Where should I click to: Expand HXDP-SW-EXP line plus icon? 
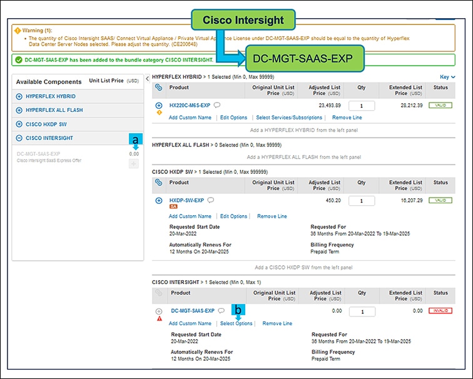tap(159, 201)
